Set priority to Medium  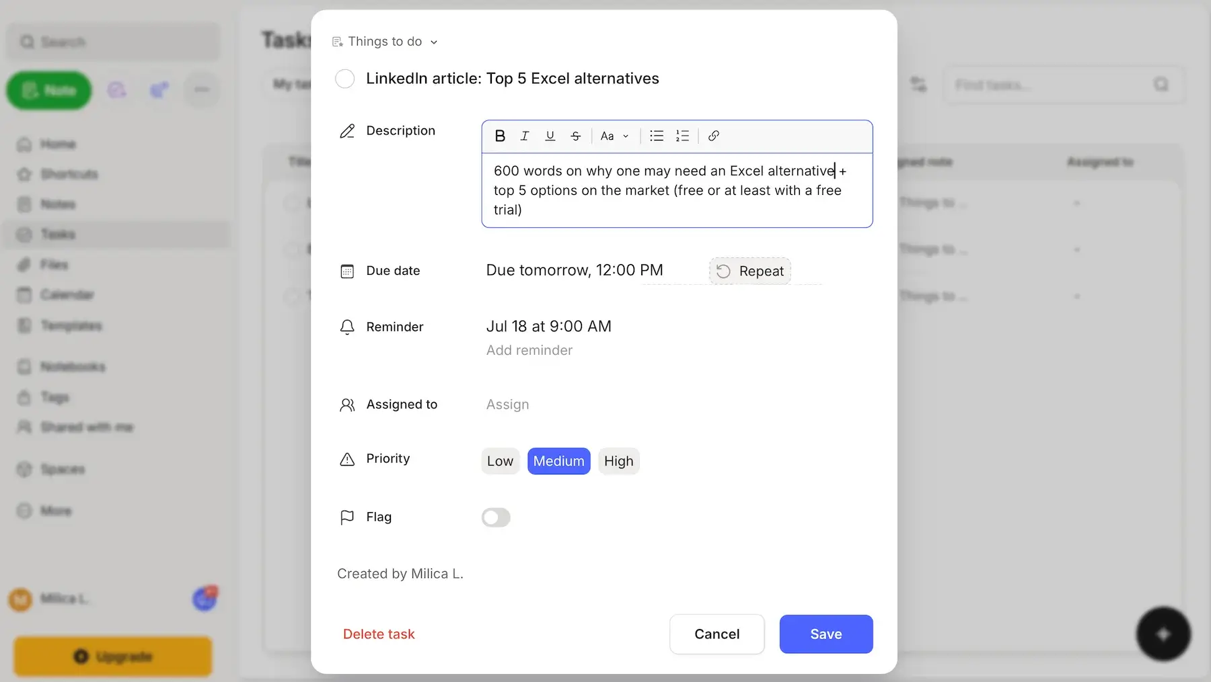point(559,461)
